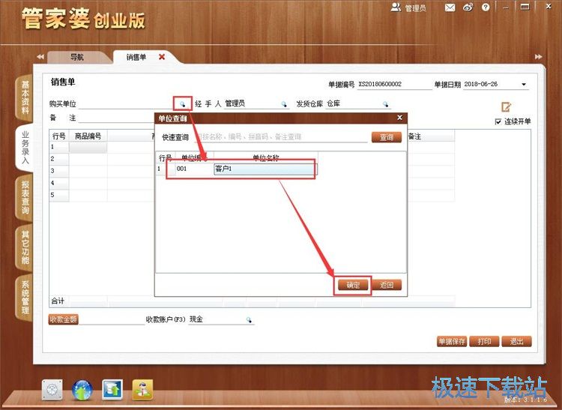Open the 购买单位 lookup magnifier

pos(182,104)
